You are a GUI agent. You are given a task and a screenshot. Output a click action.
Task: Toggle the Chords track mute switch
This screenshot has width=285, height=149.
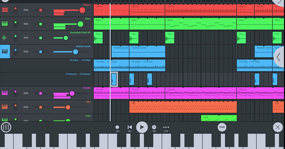click(15, 93)
